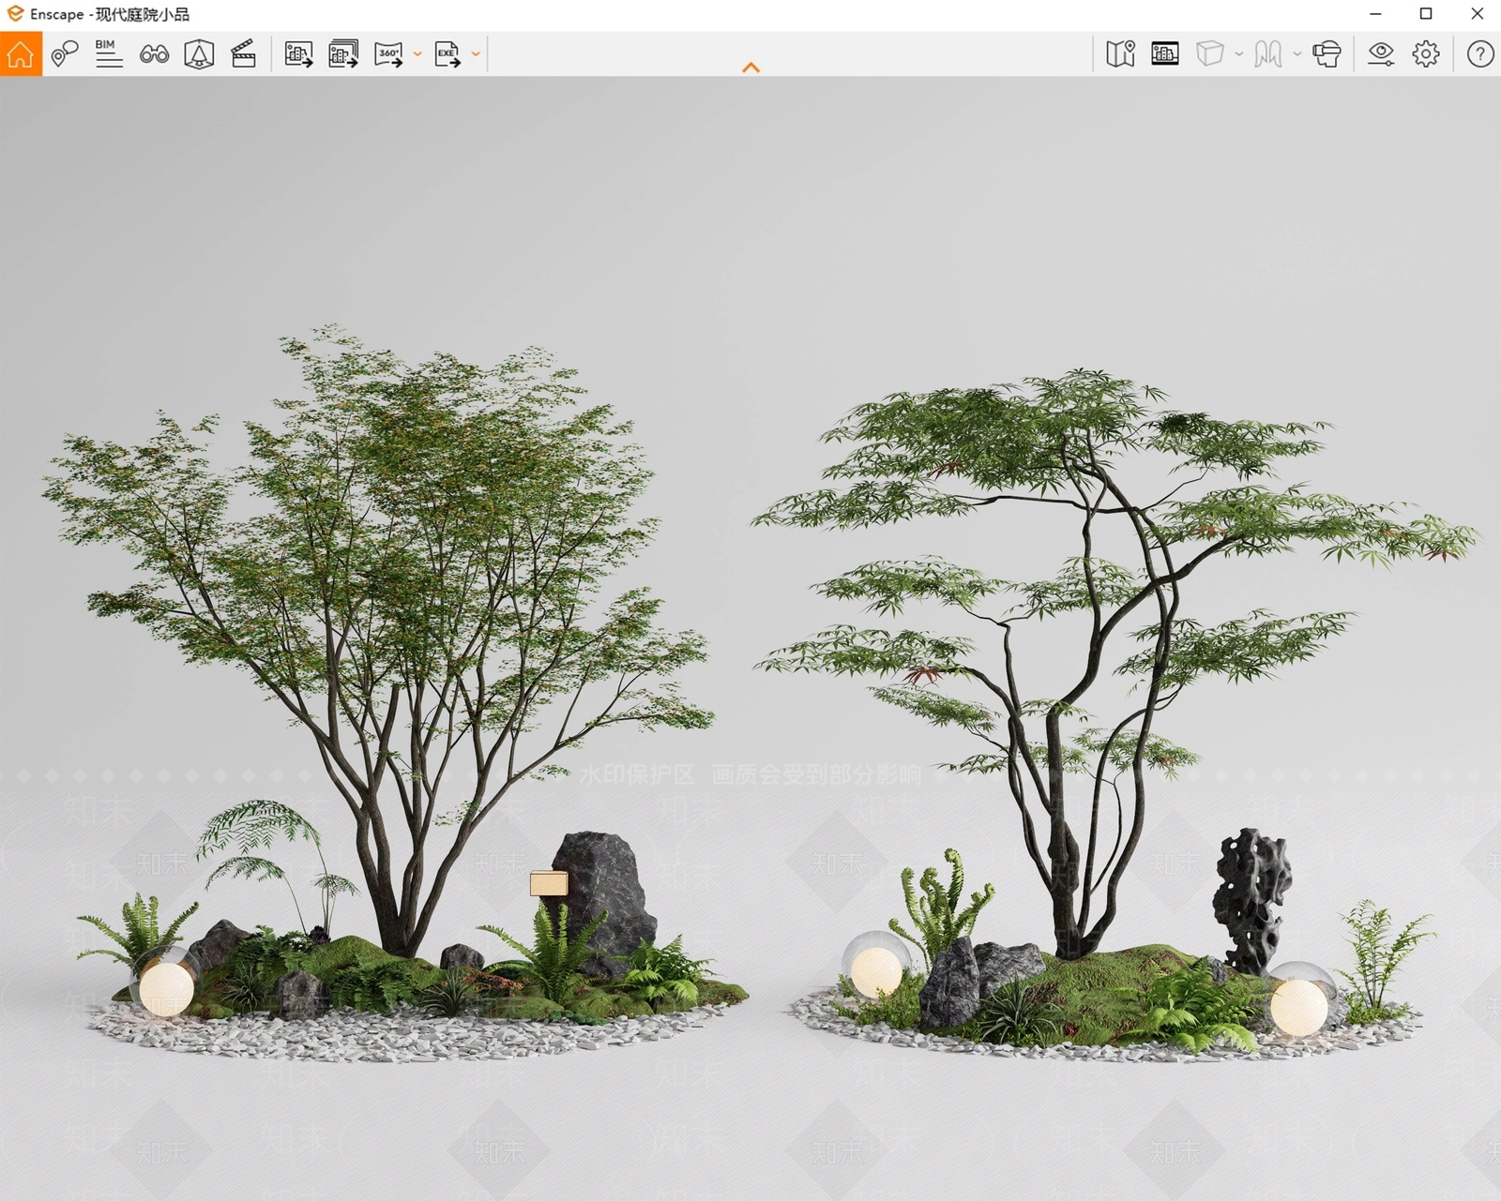This screenshot has height=1201, width=1501.
Task: Click the orange Home icon
Action: [21, 54]
